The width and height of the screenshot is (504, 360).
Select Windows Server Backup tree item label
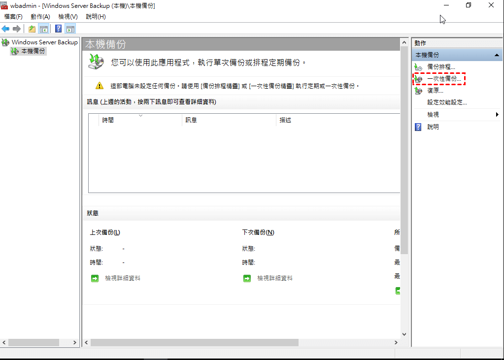coord(45,42)
